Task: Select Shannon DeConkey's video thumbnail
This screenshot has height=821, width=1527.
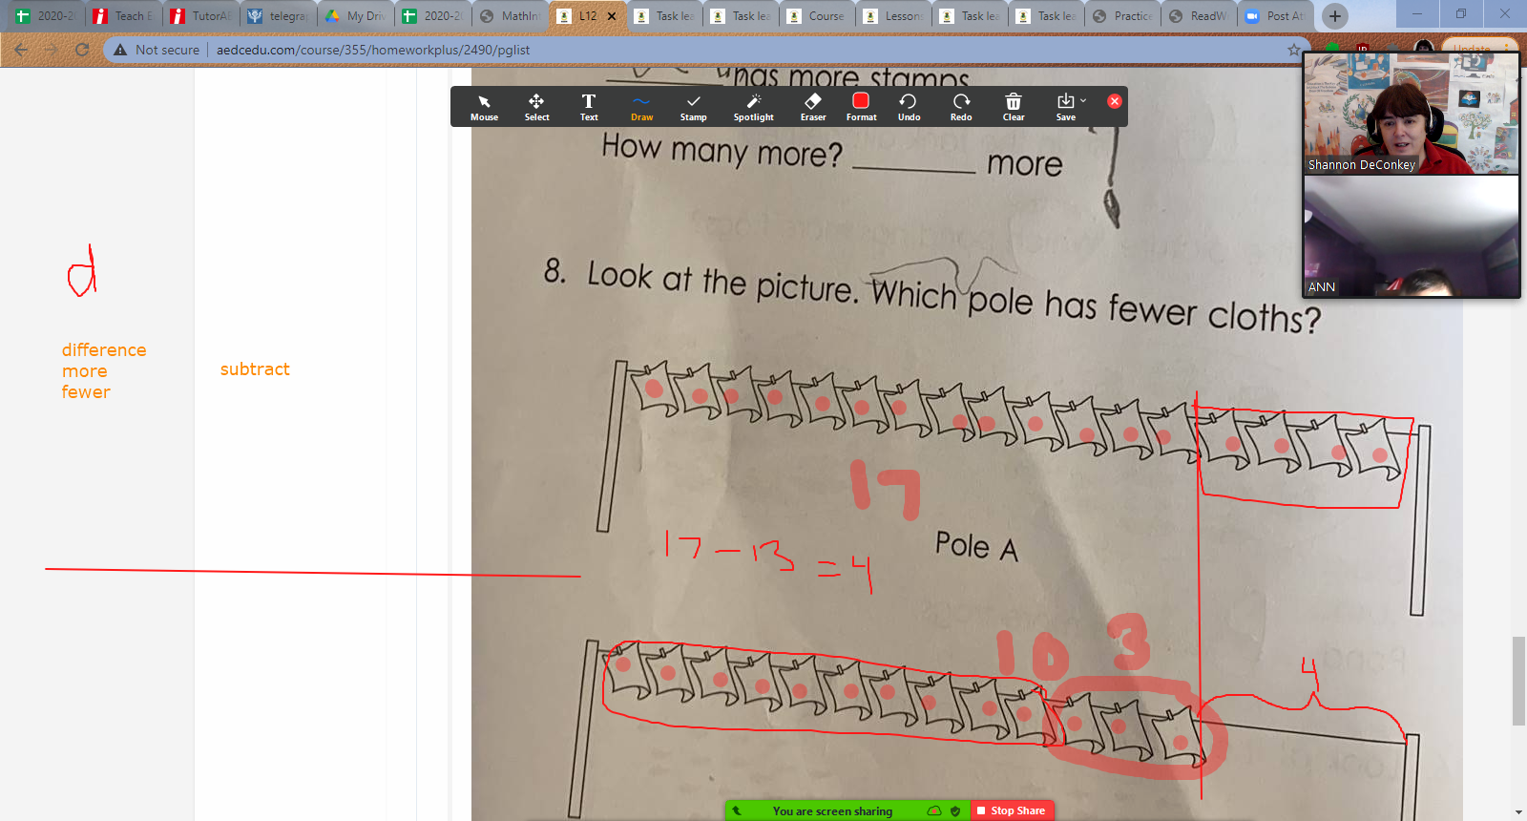Action: tap(1412, 114)
